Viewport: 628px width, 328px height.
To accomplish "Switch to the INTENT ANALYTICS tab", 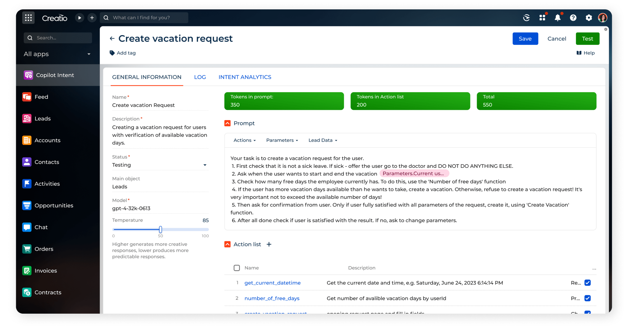I will coord(245,77).
